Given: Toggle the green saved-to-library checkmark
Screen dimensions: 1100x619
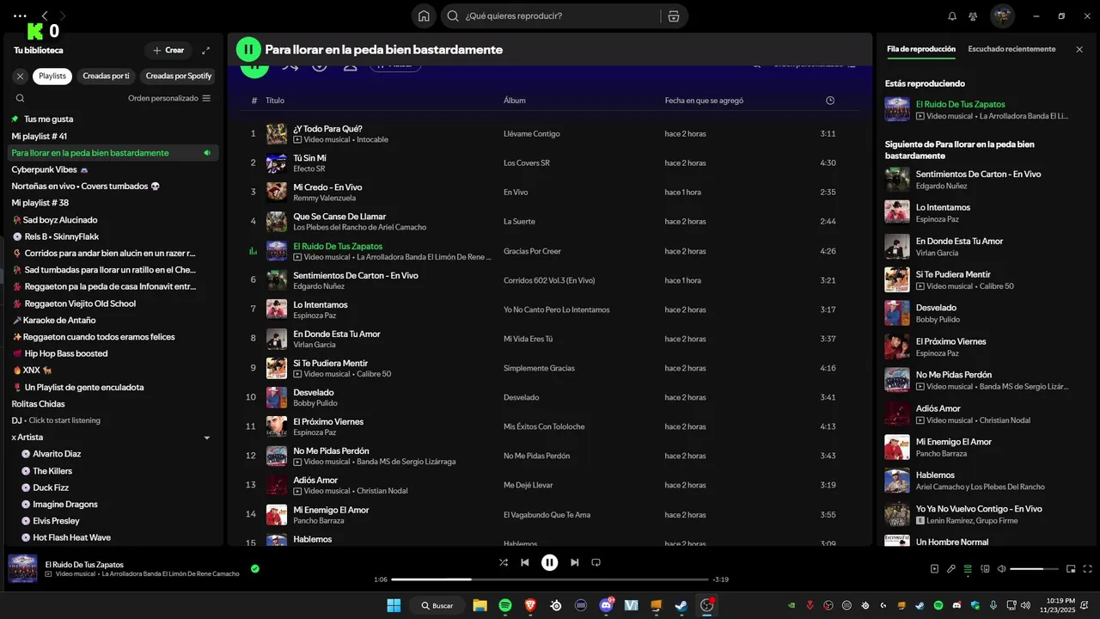Looking at the screenshot, I should [x=255, y=568].
